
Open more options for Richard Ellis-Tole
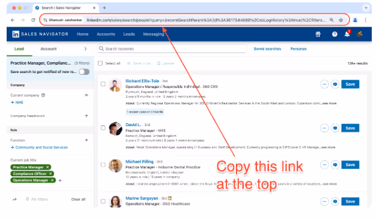tap(324, 84)
